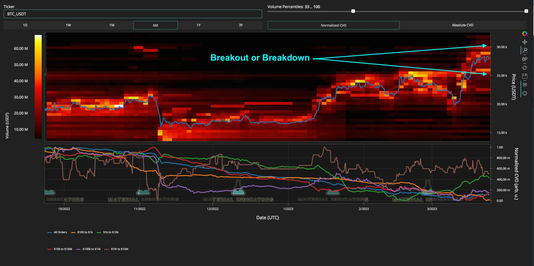This screenshot has width=534, height=266.
Task: Click the 25.00 k price axis label
Action: click(502, 76)
